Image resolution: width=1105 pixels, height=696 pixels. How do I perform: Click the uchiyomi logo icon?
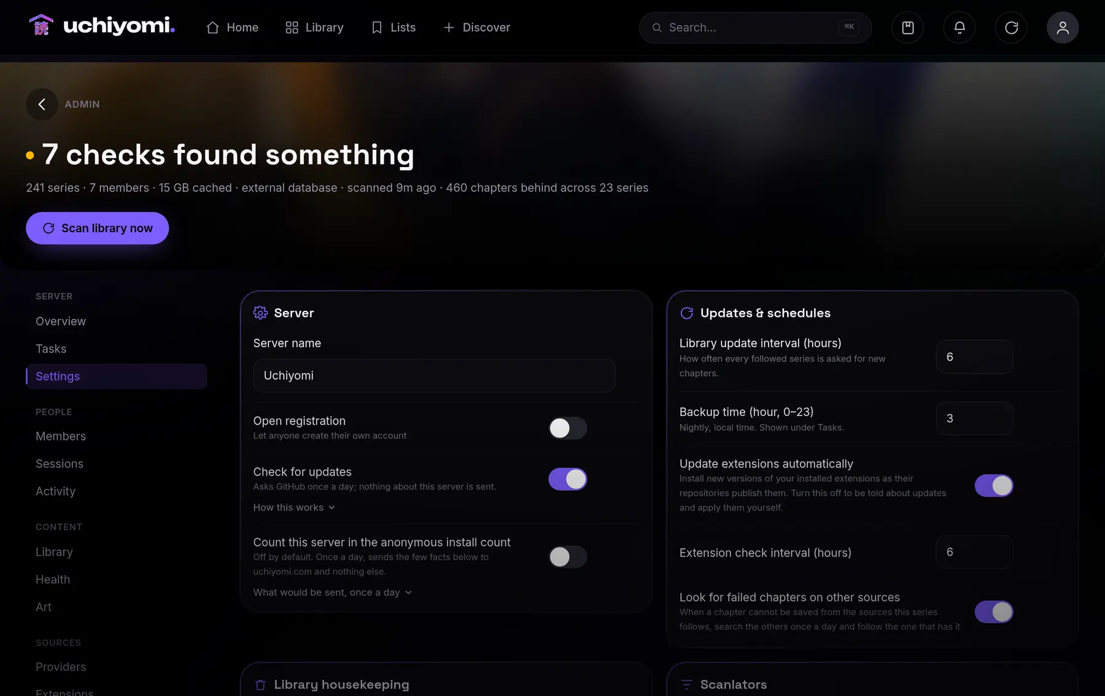pos(41,26)
